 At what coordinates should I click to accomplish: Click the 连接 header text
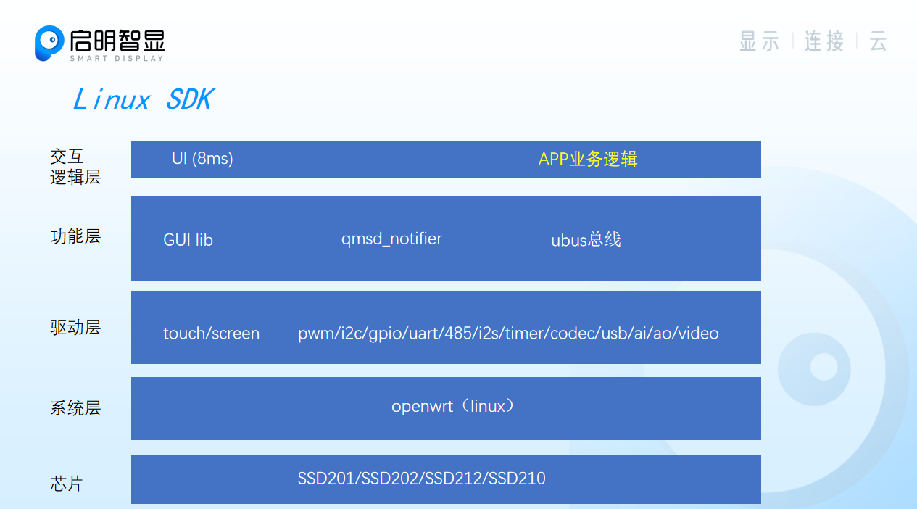point(824,41)
